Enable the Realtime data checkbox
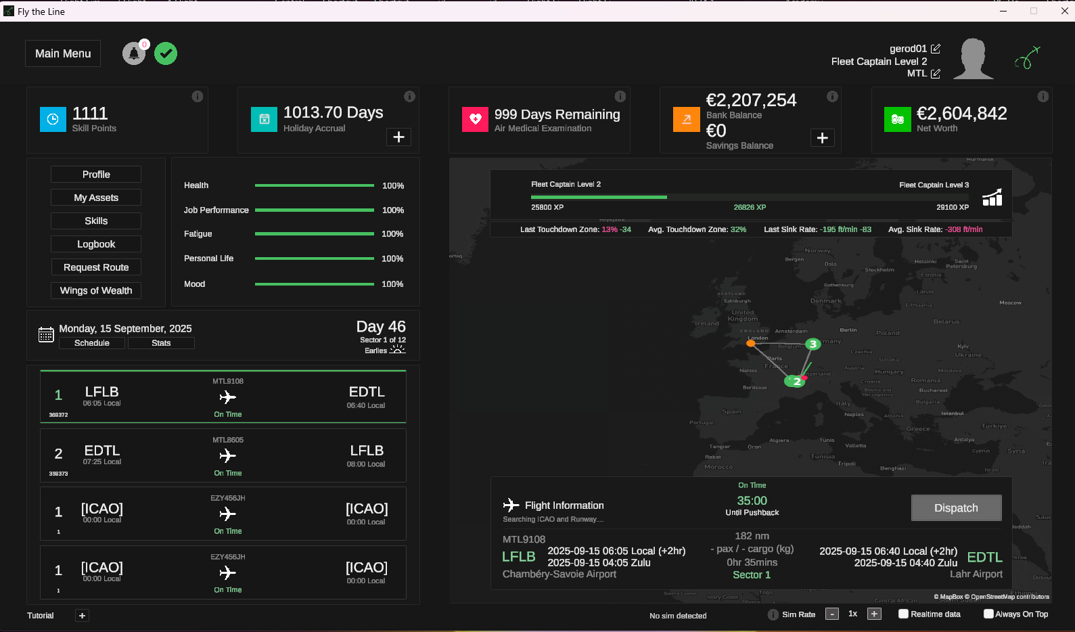Screen dimensions: 1075x632 [903, 614]
